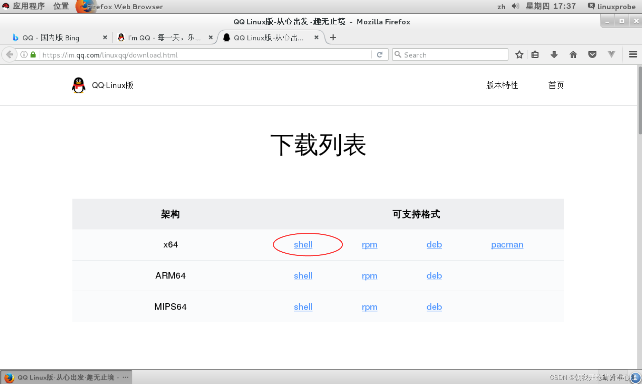Download the x64 deb package
Viewport: 642px width, 384px height.
[x=434, y=244]
